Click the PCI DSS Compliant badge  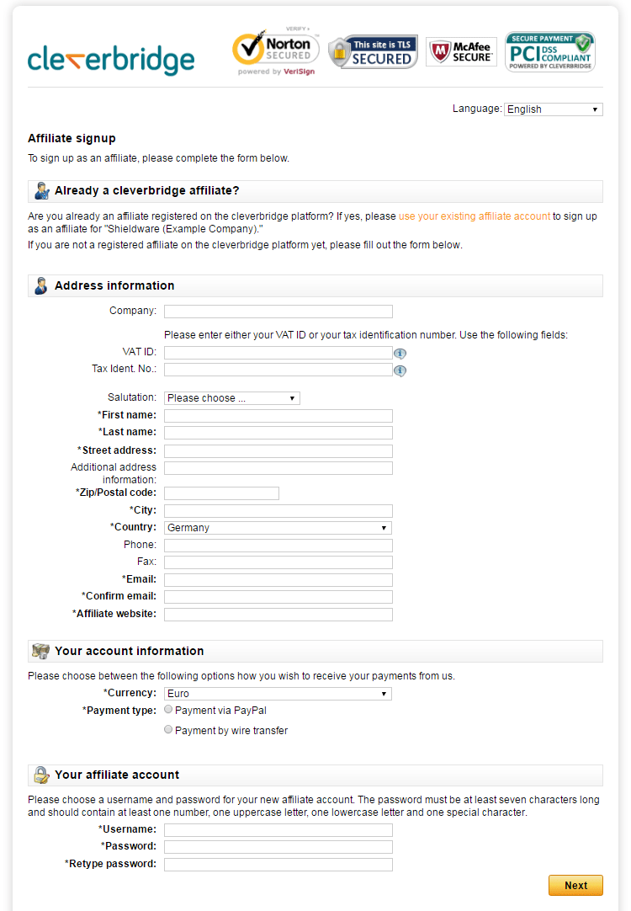[x=549, y=51]
